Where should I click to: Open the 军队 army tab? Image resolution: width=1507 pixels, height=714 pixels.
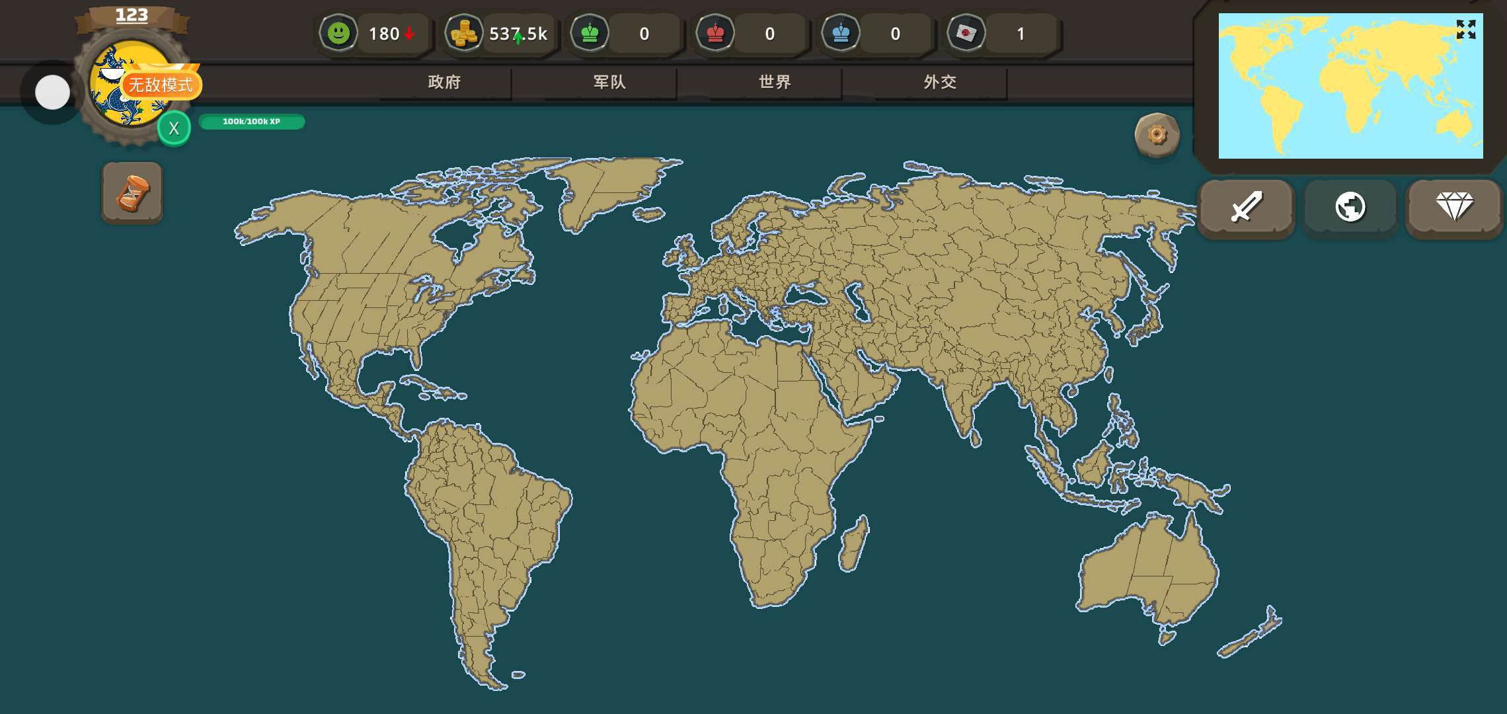pos(609,82)
